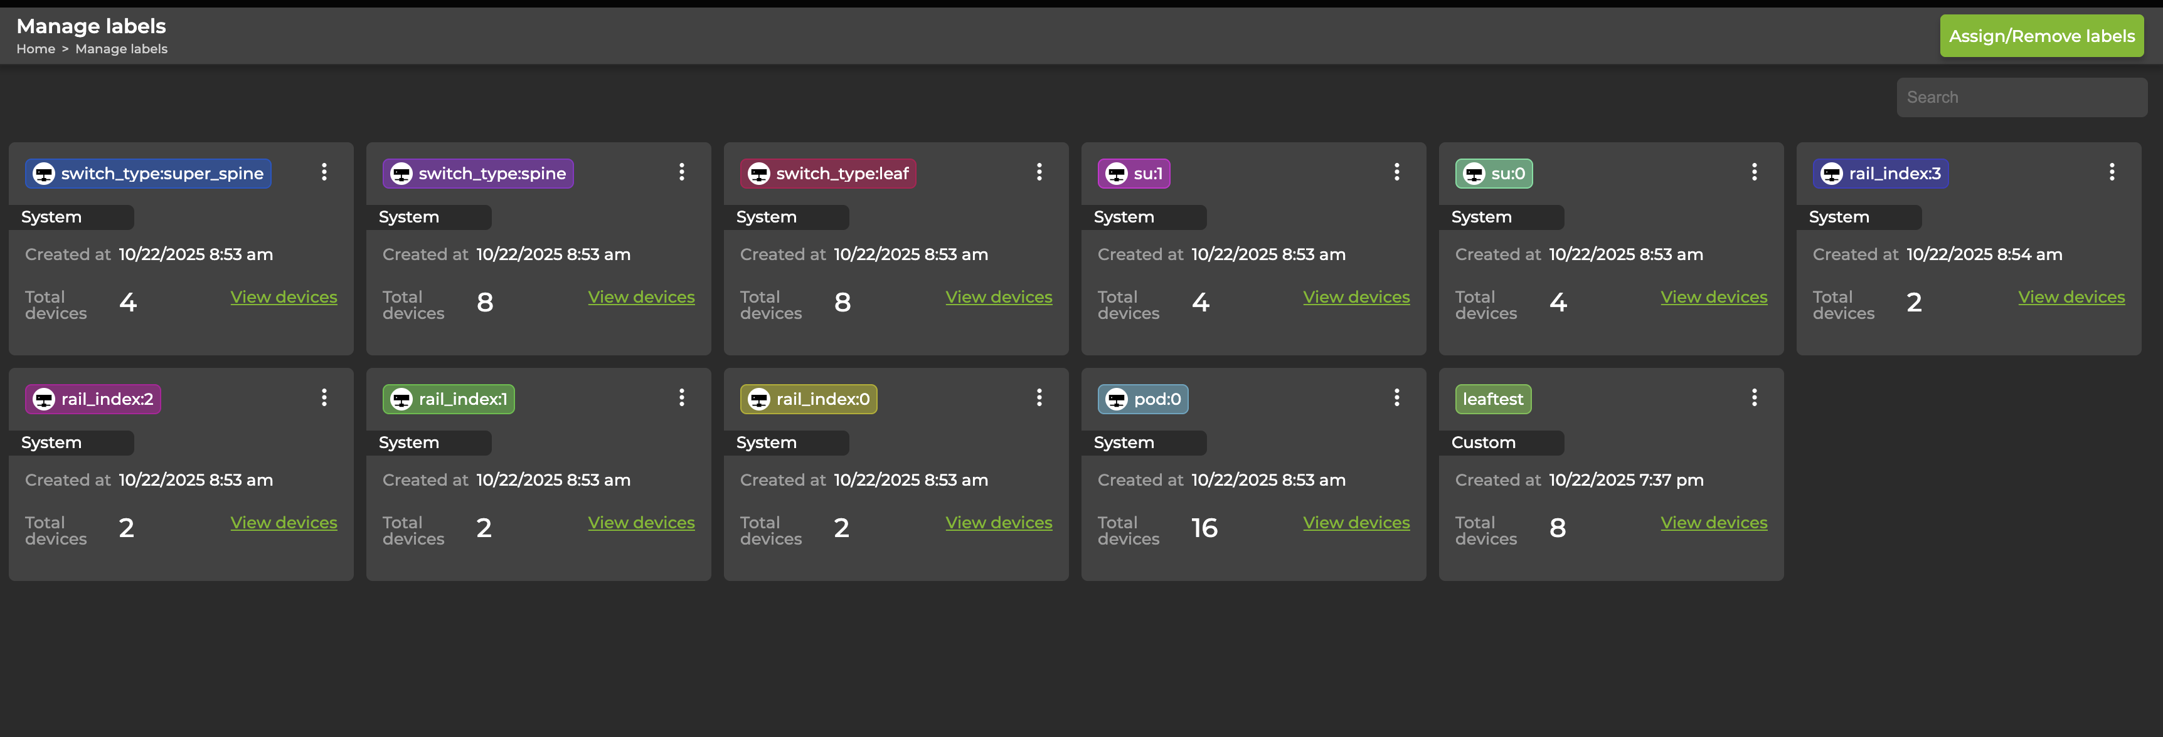Click the switch_type:spine purple label tag
The width and height of the screenshot is (2163, 737).
pyautogui.click(x=479, y=174)
